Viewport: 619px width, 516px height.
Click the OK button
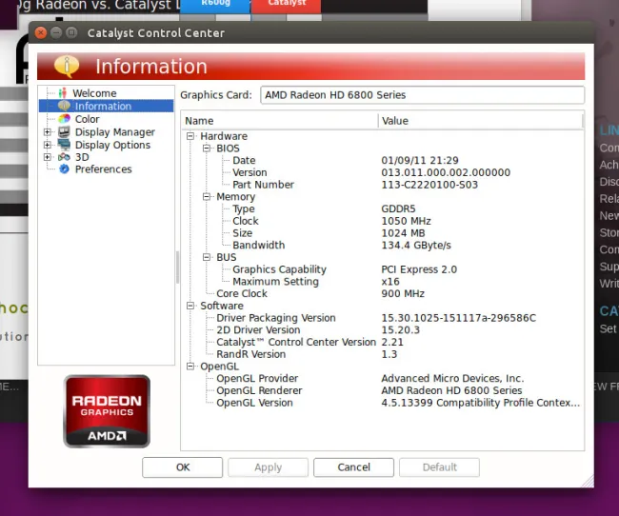click(183, 467)
